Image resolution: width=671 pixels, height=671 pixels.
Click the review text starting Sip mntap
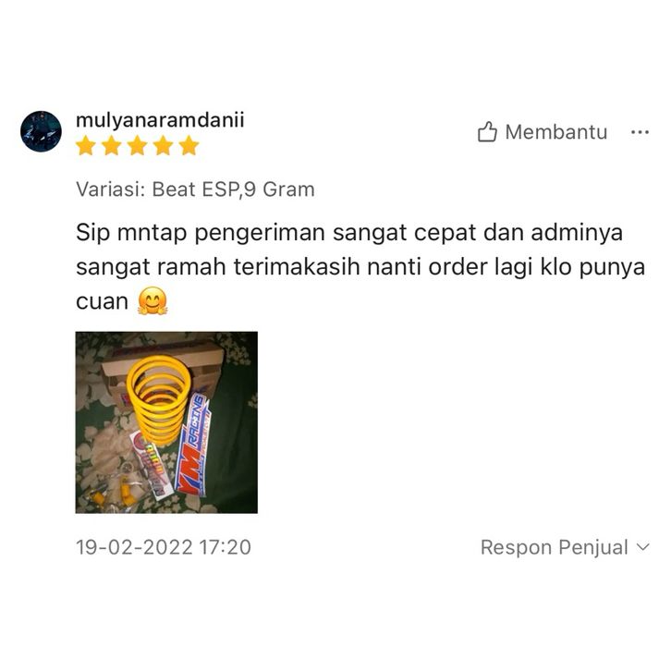(360, 266)
